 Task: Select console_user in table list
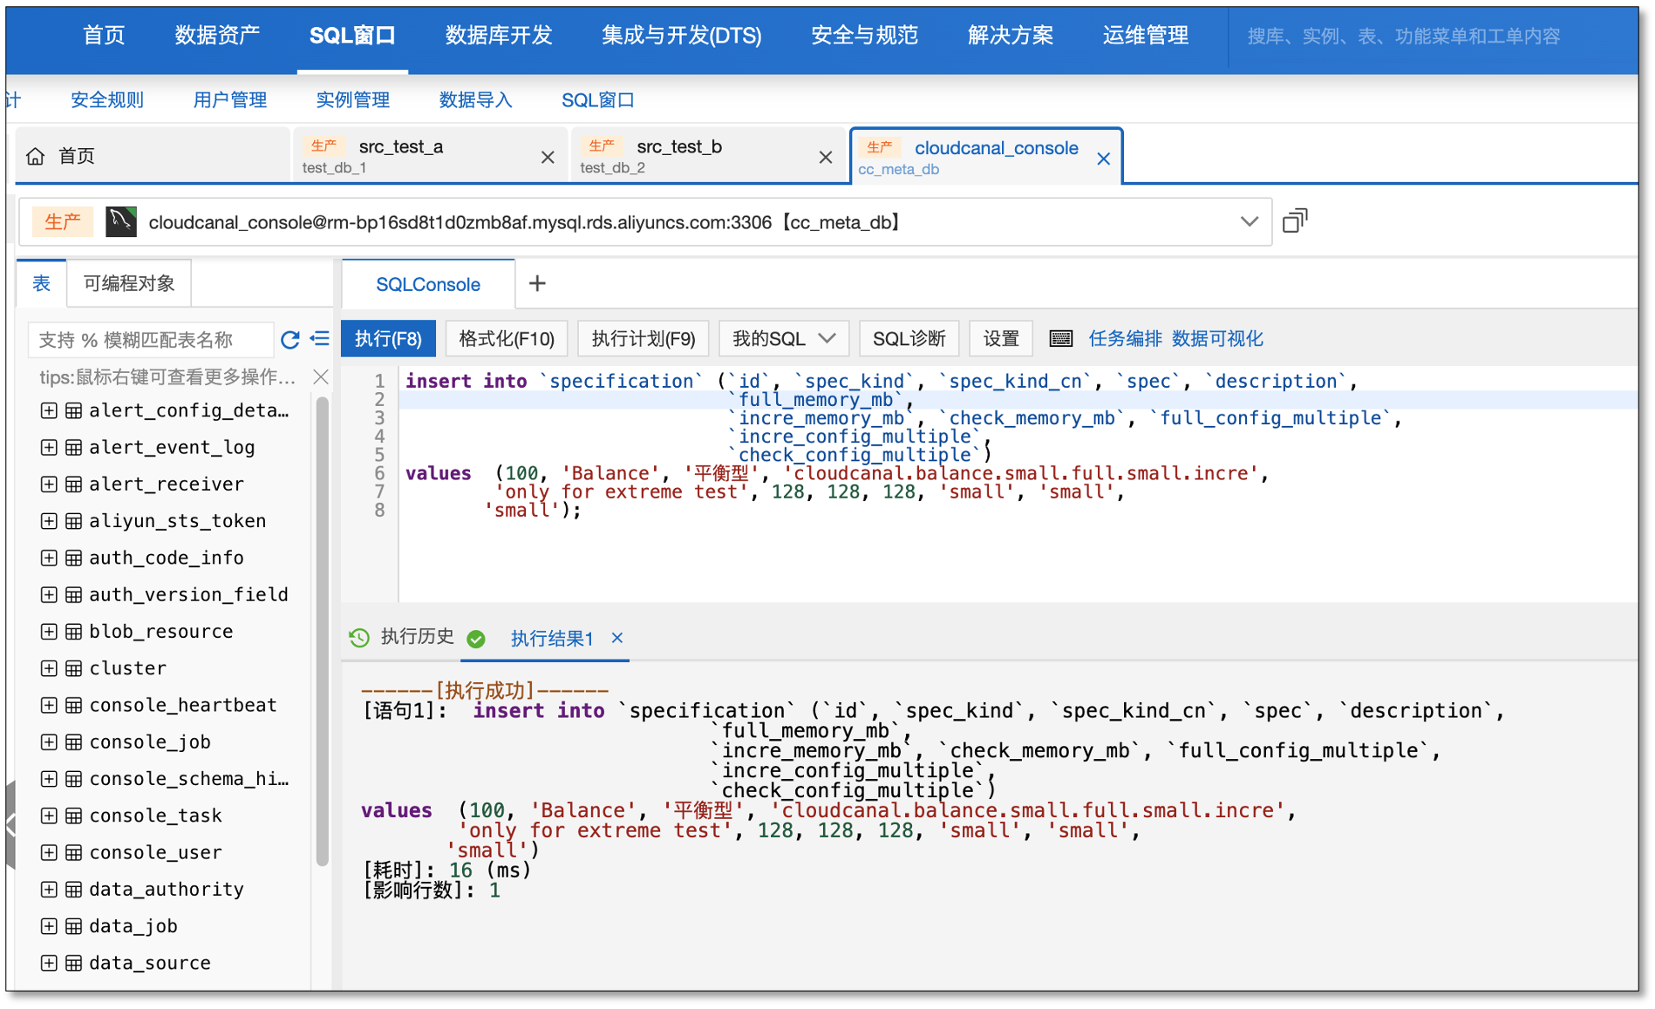tap(155, 852)
